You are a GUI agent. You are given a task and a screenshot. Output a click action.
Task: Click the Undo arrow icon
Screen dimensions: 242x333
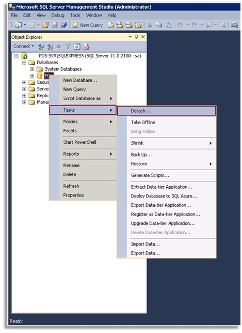pyautogui.click(x=180, y=25)
